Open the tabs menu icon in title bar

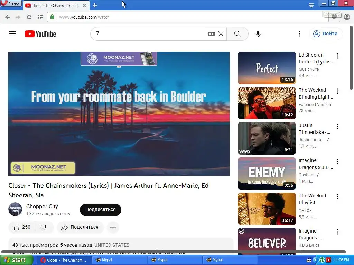[x=311, y=5]
